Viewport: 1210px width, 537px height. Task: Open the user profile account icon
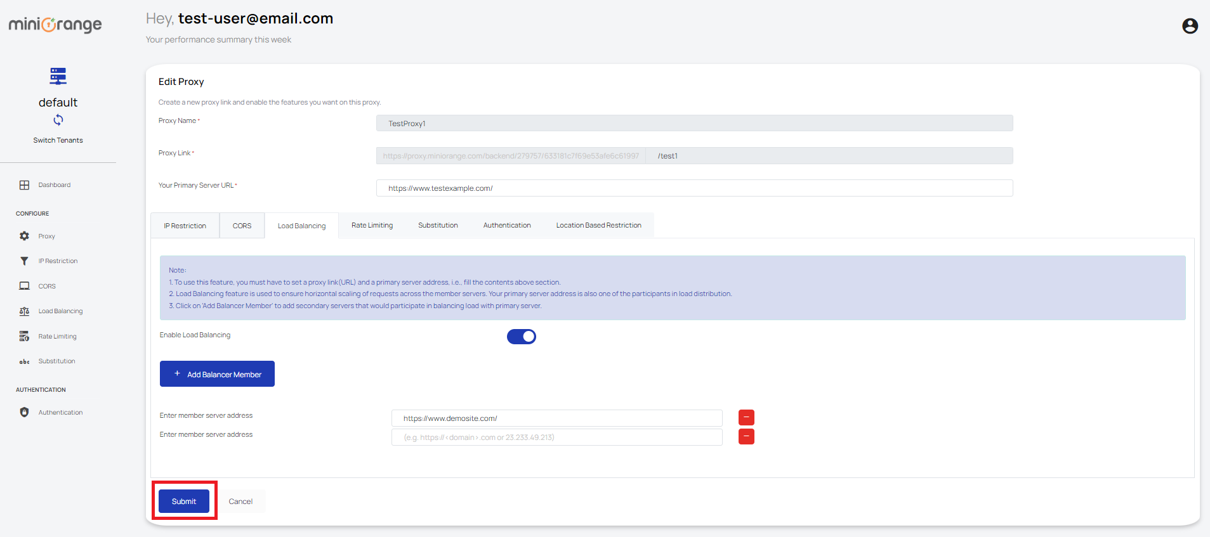[x=1190, y=26]
